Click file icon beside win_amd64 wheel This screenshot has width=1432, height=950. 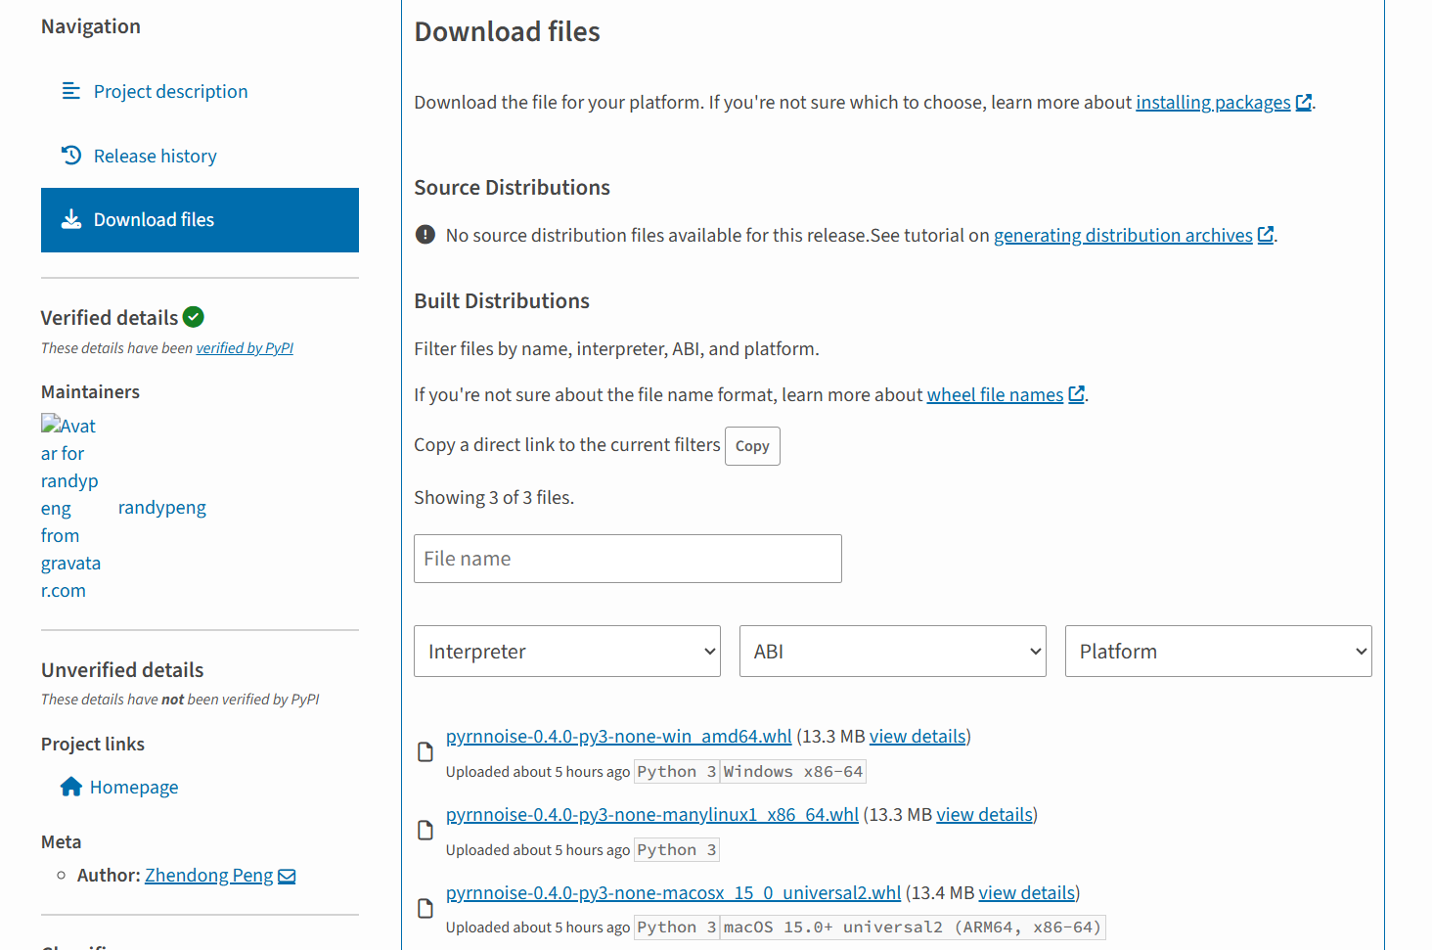(425, 752)
